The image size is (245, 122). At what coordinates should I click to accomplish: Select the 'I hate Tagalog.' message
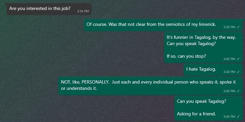[213, 70]
